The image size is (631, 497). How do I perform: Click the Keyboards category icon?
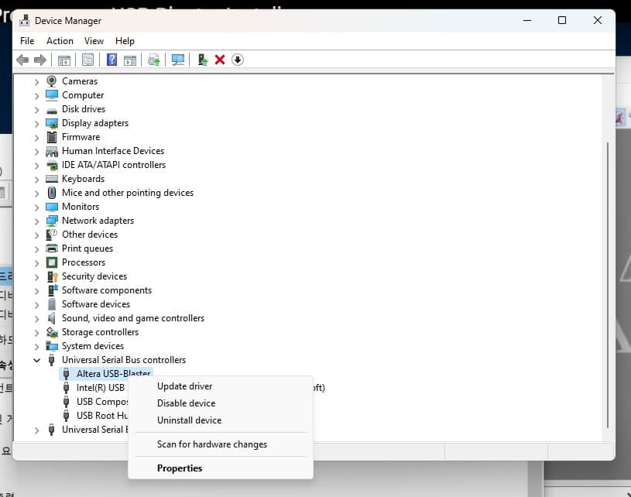[52, 179]
